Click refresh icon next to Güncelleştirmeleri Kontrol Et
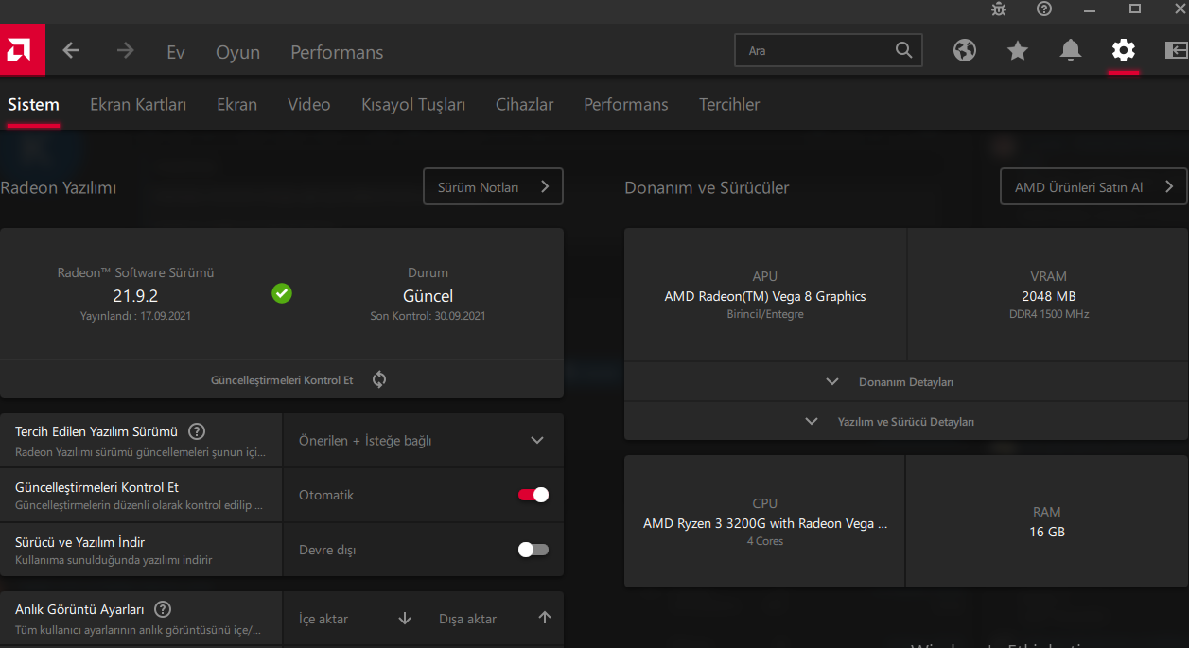Viewport: 1189px width, 648px height. pos(379,379)
